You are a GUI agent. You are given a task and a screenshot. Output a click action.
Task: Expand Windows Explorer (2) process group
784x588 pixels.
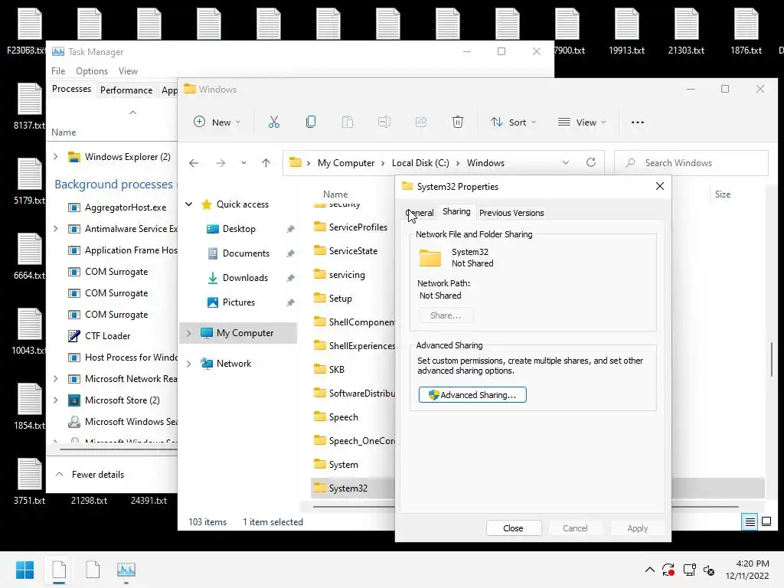pyautogui.click(x=55, y=156)
